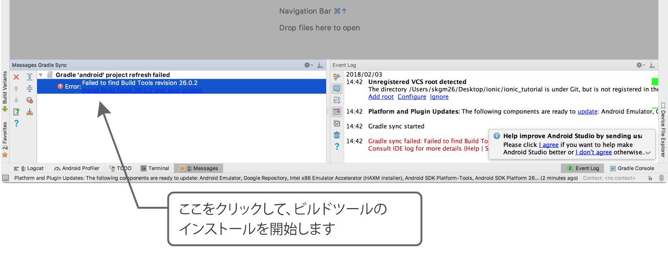Click the info icon in the notification balloon
This screenshot has height=261, width=668.
pyautogui.click(x=497, y=136)
